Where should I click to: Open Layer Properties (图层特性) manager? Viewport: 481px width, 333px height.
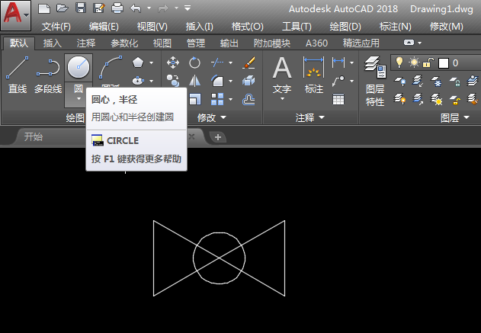point(374,80)
